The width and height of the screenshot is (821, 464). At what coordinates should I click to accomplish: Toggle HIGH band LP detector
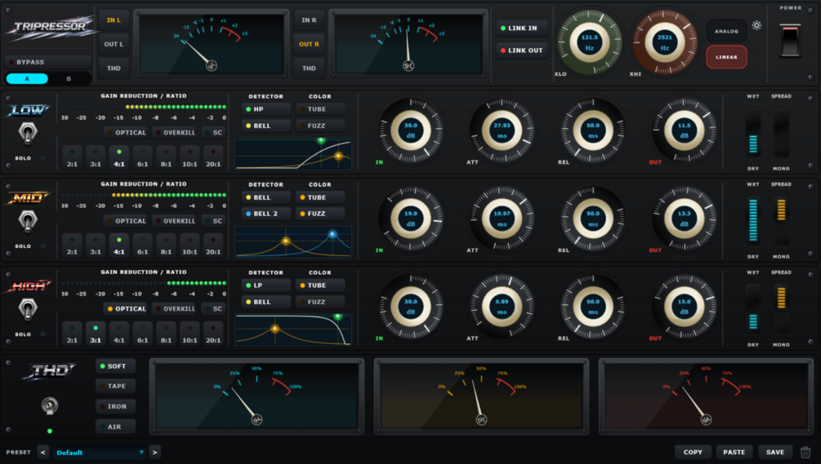click(x=266, y=285)
